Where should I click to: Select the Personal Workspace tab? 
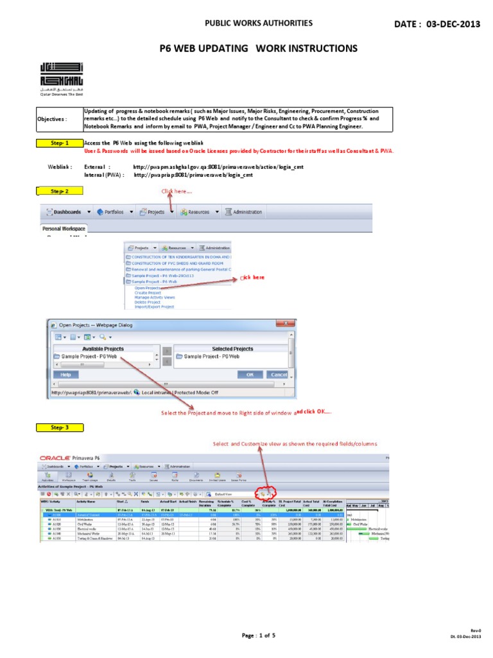pyautogui.click(x=64, y=229)
